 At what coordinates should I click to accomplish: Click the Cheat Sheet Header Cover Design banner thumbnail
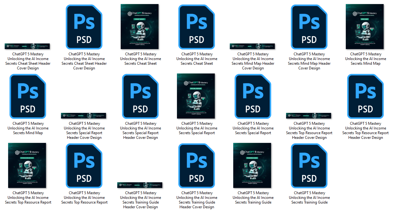[x=27, y=46]
